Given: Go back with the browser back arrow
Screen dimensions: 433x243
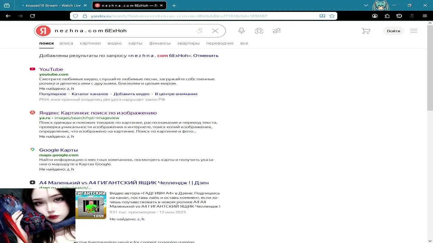Looking at the screenshot, I should (x=8, y=16).
